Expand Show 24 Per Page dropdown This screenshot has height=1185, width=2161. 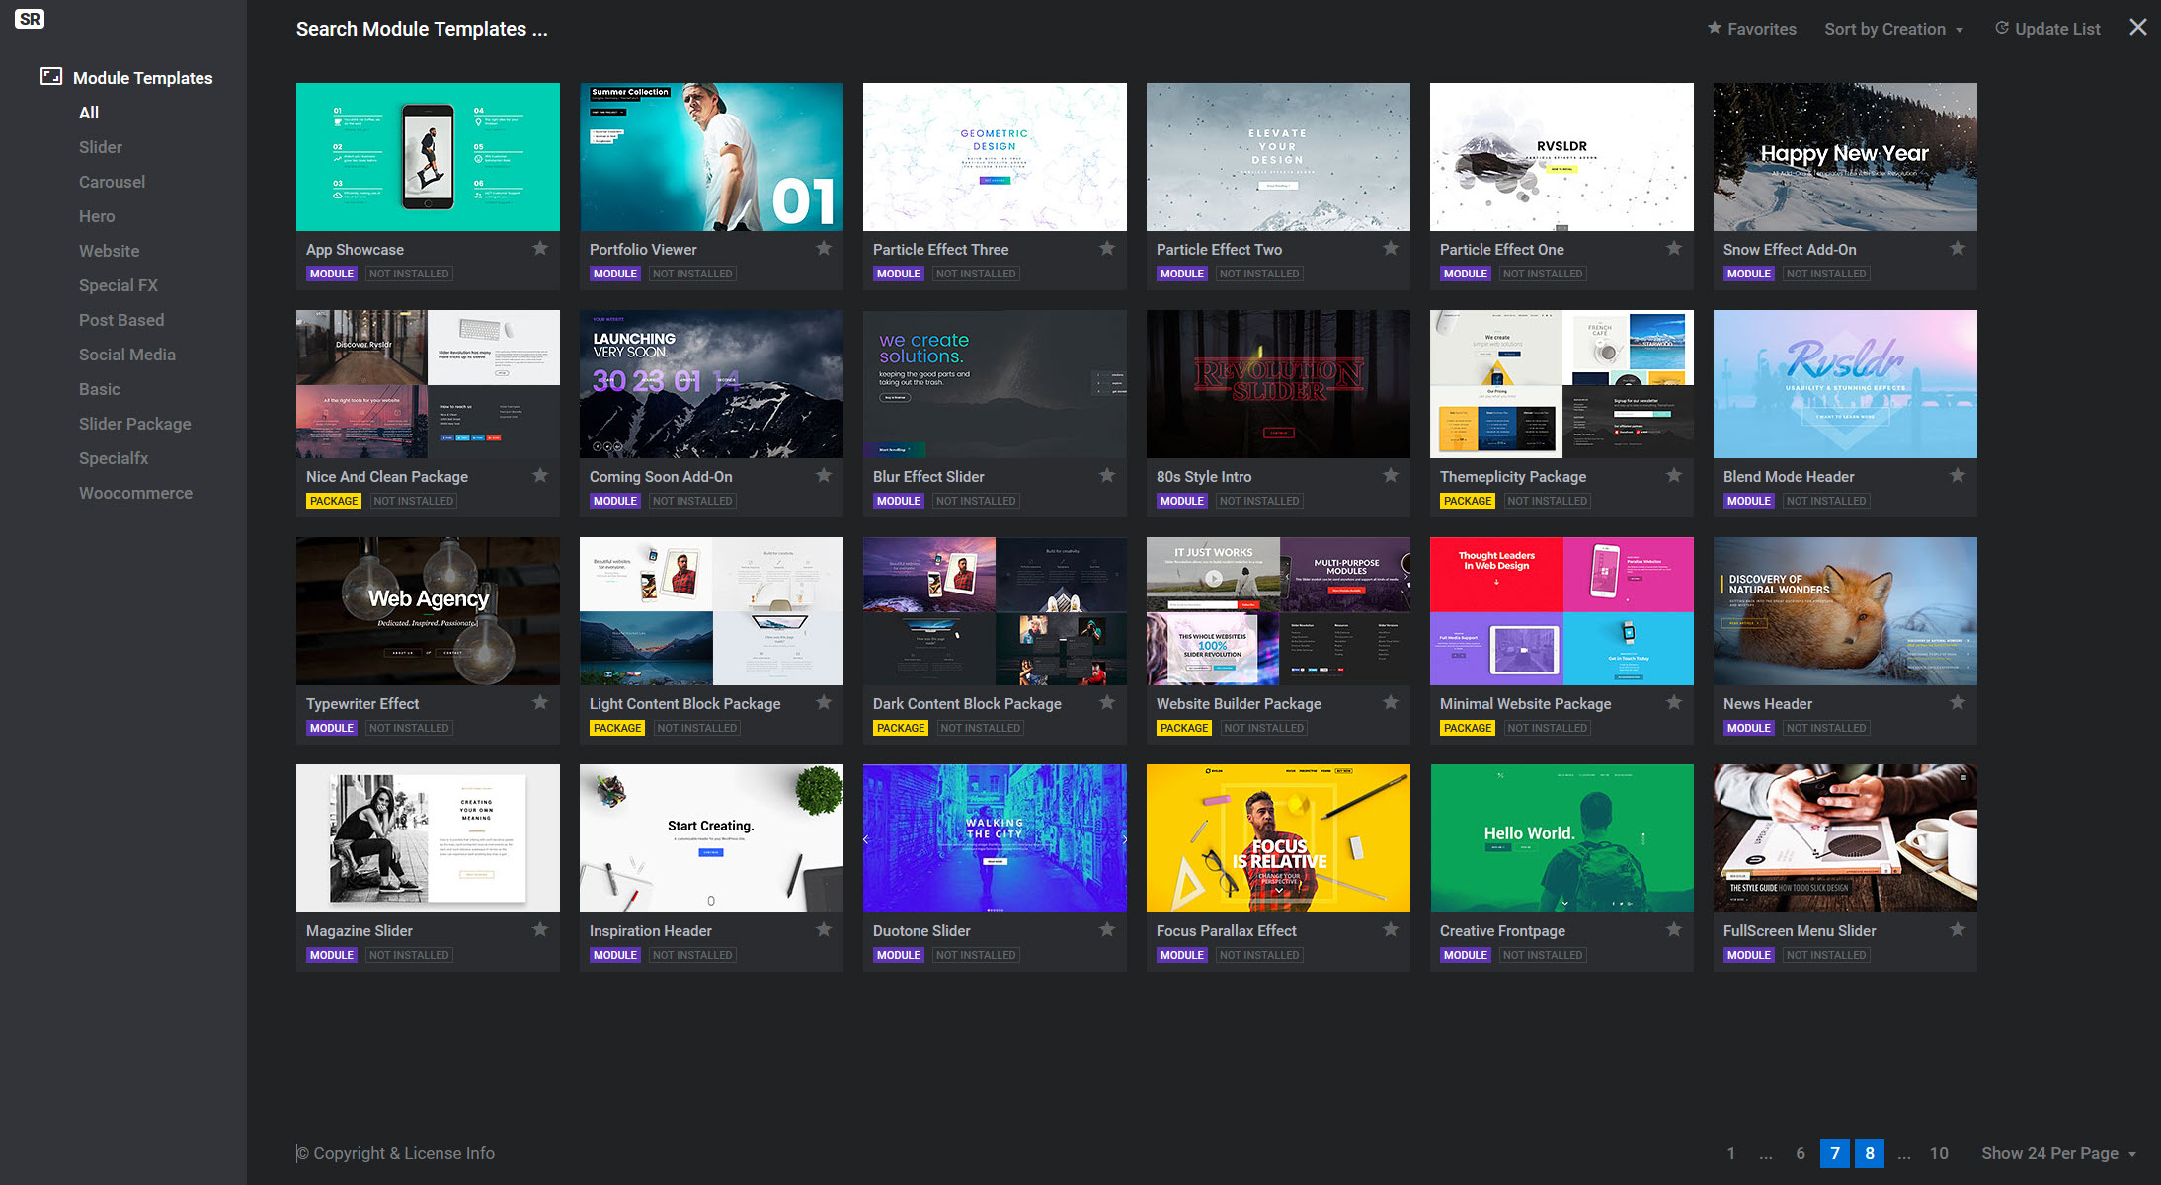tap(2058, 1153)
